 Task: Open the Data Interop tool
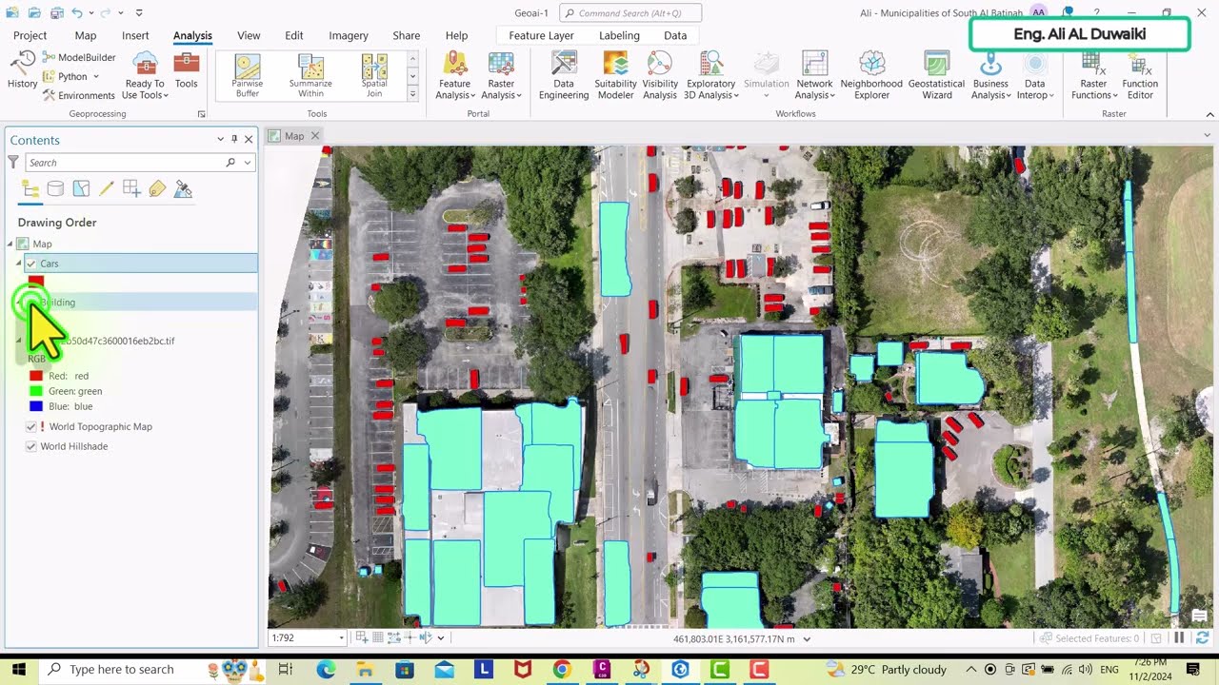[1034, 75]
